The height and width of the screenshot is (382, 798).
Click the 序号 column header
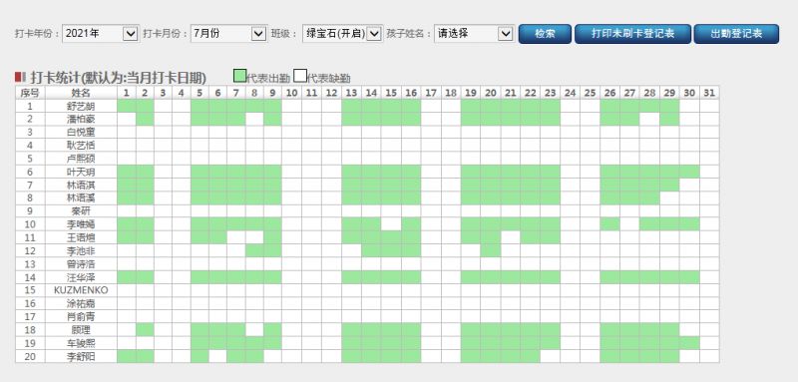pos(30,93)
